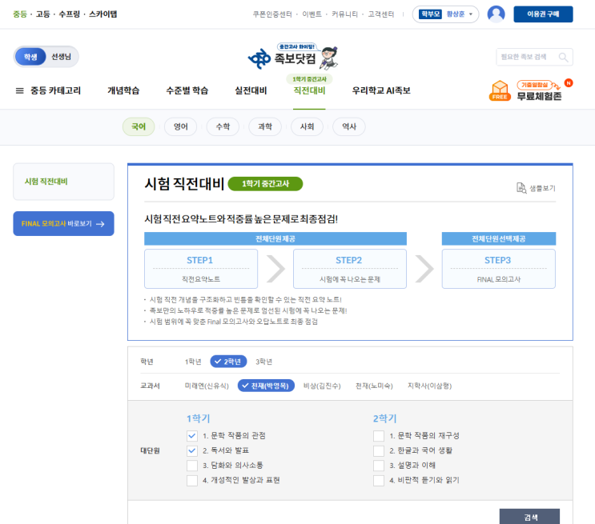
Task: Select the 역사 subject tab
Action: pyautogui.click(x=349, y=126)
